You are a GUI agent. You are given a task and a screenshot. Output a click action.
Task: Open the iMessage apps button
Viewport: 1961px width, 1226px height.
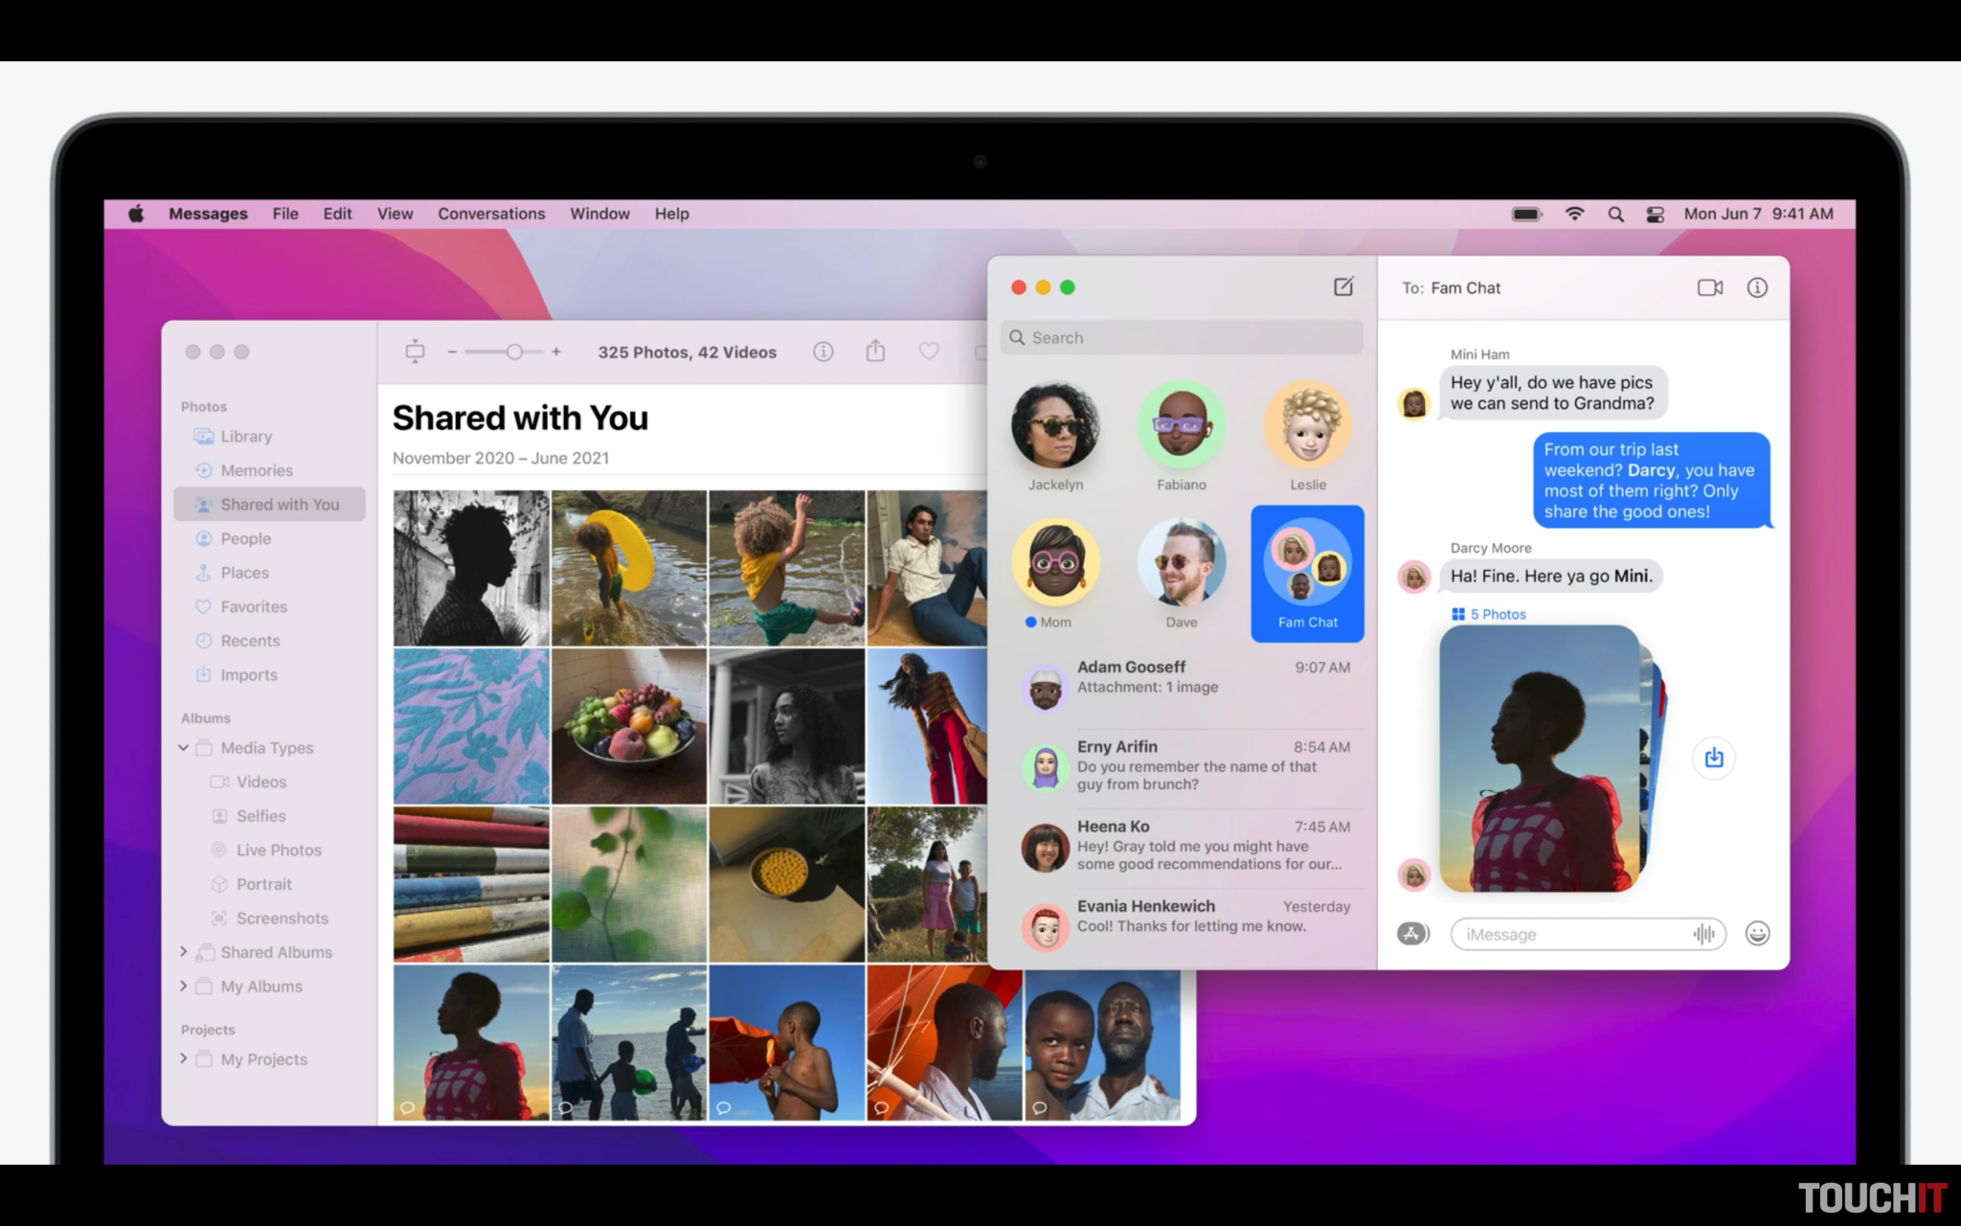1412,933
